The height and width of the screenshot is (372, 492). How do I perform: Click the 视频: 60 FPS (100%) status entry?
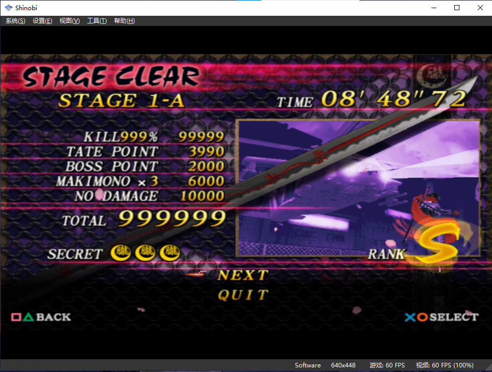tap(445, 365)
